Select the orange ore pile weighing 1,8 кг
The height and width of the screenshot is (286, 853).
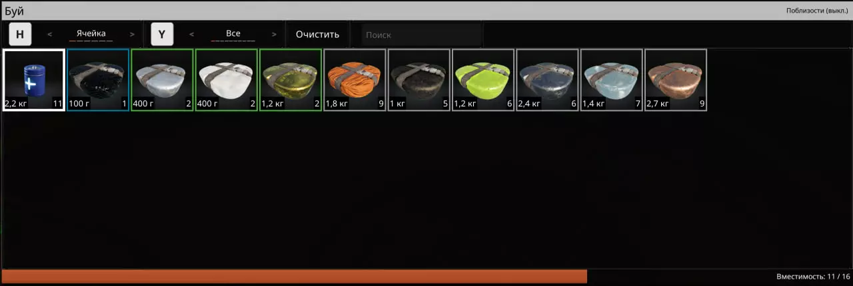pos(355,80)
